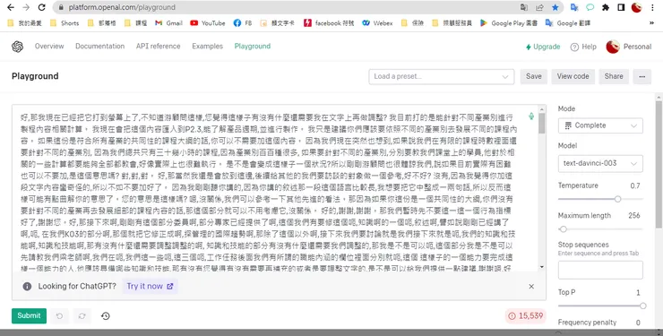The image size is (663, 336).
Task: Click the settings panel page scrollbar
Action: 659,165
